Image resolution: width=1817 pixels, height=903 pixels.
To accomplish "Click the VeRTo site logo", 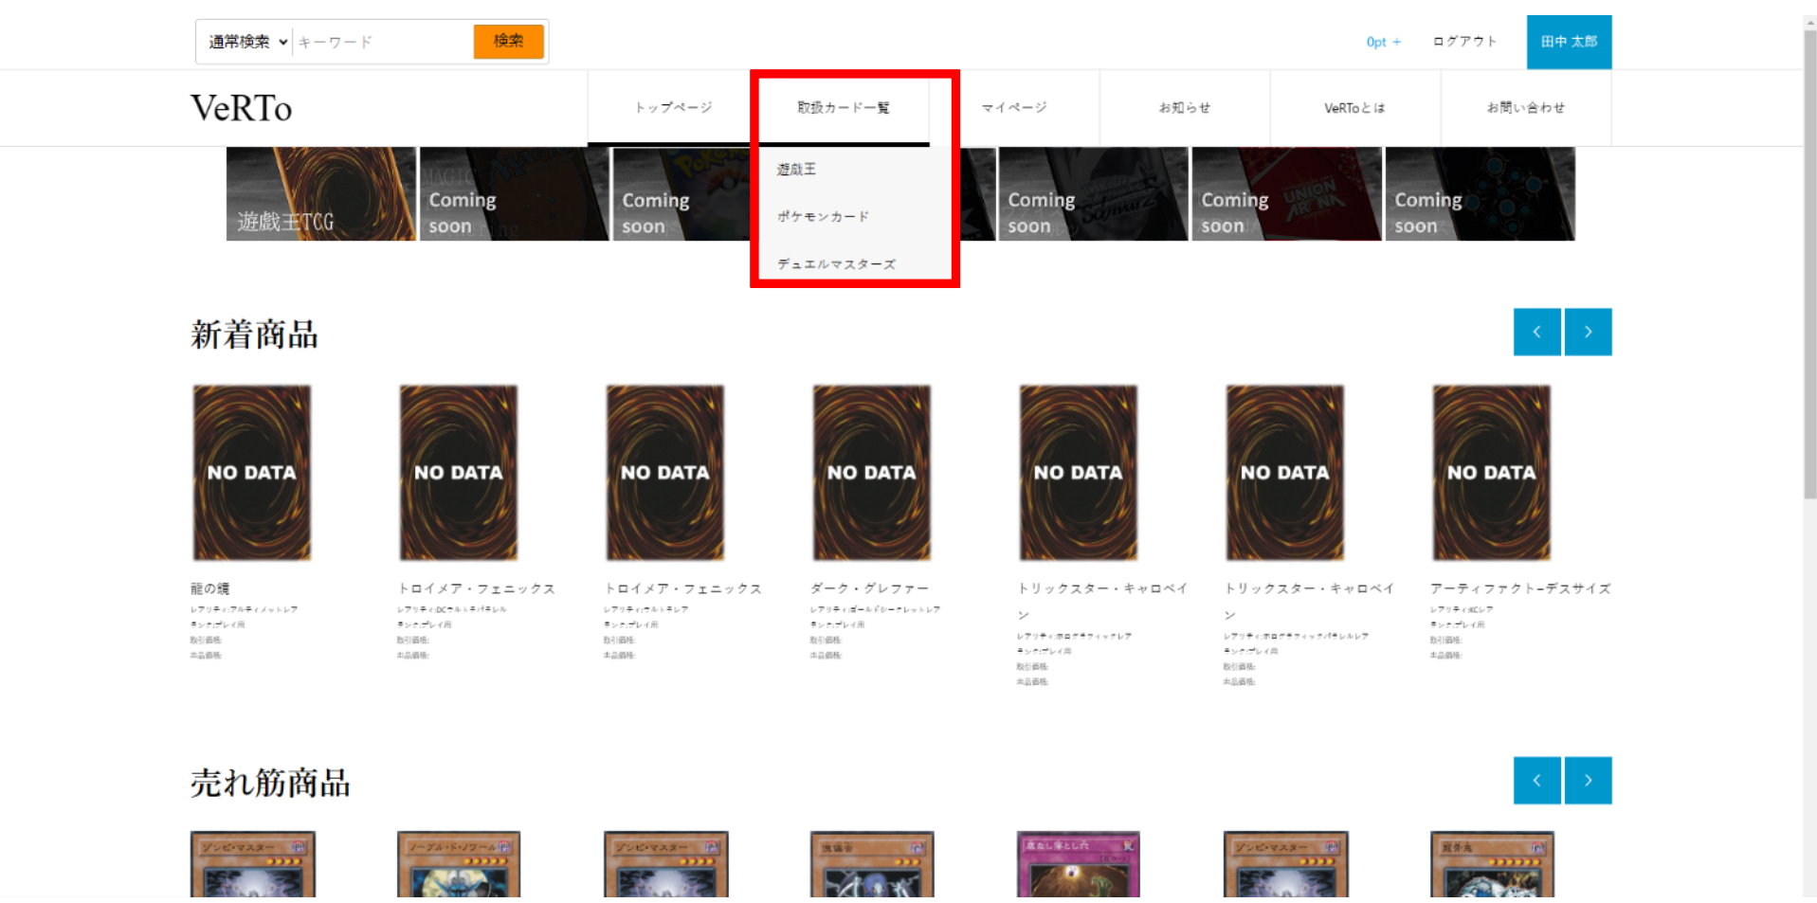I will pyautogui.click(x=242, y=108).
